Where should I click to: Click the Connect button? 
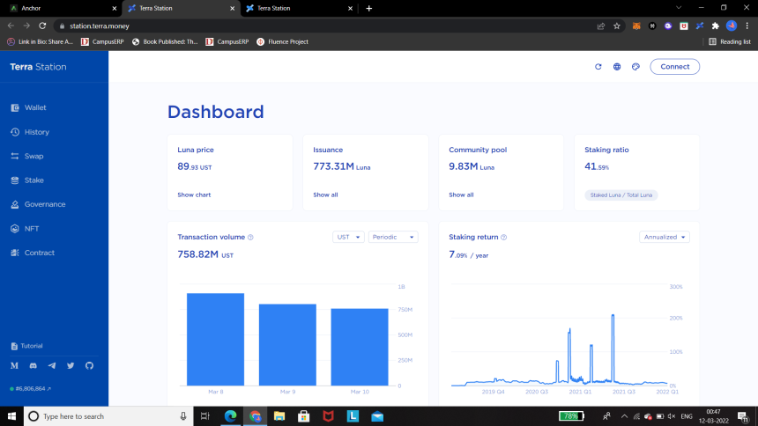pyautogui.click(x=675, y=67)
